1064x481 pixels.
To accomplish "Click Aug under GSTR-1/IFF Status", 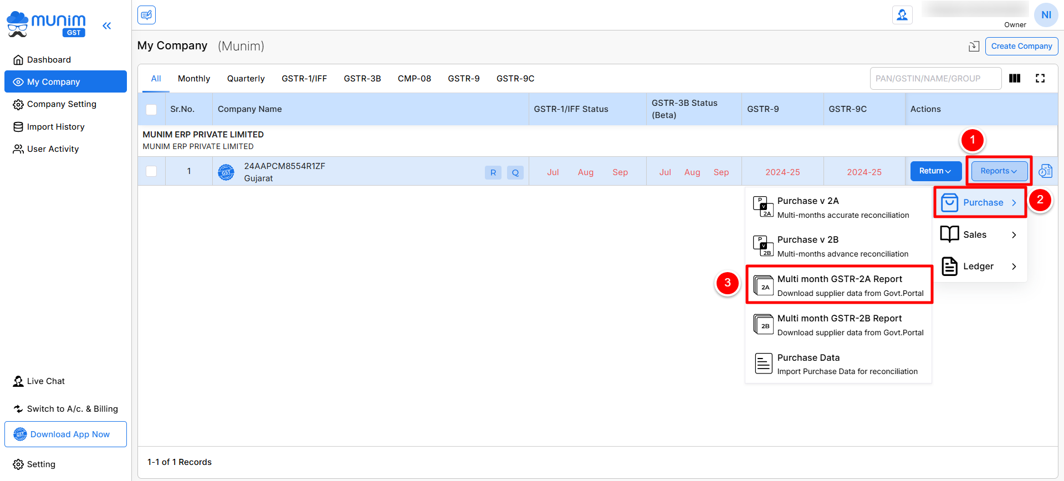I will point(586,172).
